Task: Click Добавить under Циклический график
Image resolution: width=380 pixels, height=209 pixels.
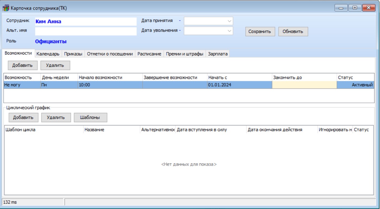Action: pos(23,118)
